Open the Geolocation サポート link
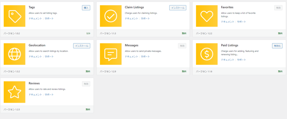287x119 pixels. click(49, 56)
